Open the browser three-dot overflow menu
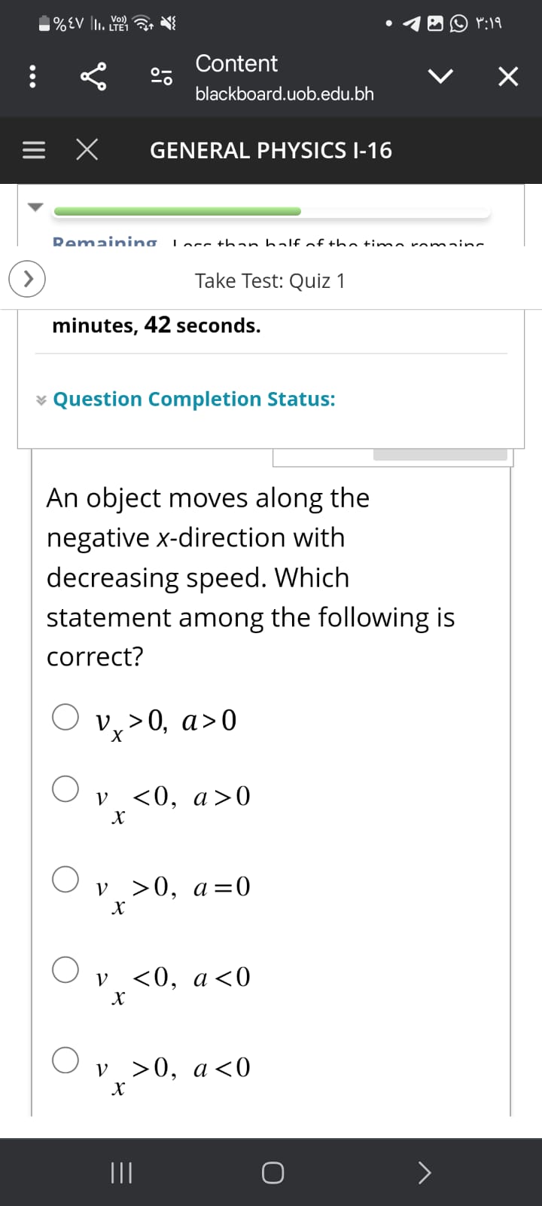542x1206 pixels. point(32,76)
